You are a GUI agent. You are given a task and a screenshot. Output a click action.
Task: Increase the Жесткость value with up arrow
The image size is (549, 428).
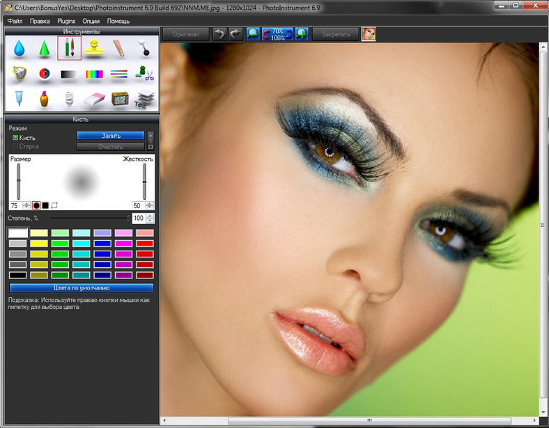149,203
